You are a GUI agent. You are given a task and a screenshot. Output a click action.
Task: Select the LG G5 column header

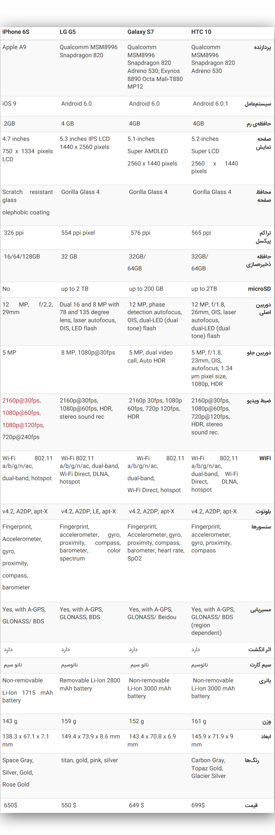tap(68, 32)
